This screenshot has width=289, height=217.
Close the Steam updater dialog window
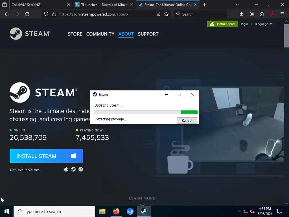tap(192, 94)
